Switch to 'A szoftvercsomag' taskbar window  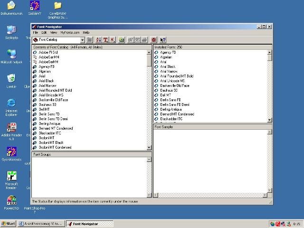point(40,223)
